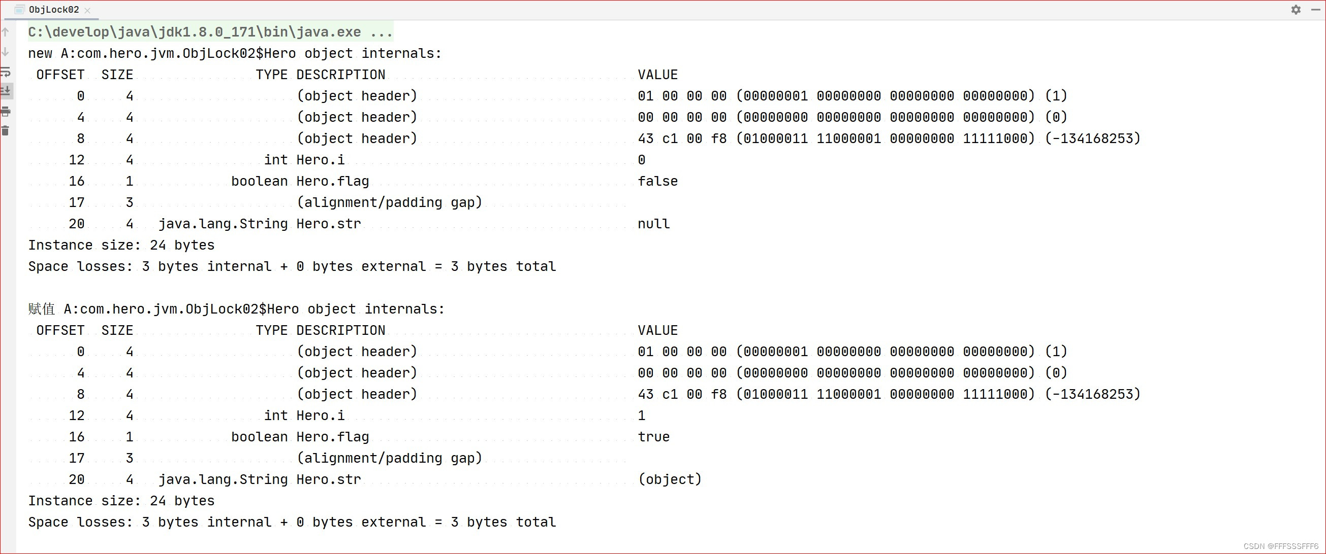Click the Up the Stack Trace arrow icon
The width and height of the screenshot is (1326, 554).
pos(6,32)
